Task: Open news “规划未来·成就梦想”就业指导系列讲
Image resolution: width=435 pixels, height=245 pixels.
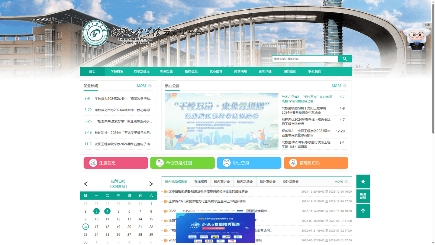Action: (x=124, y=121)
